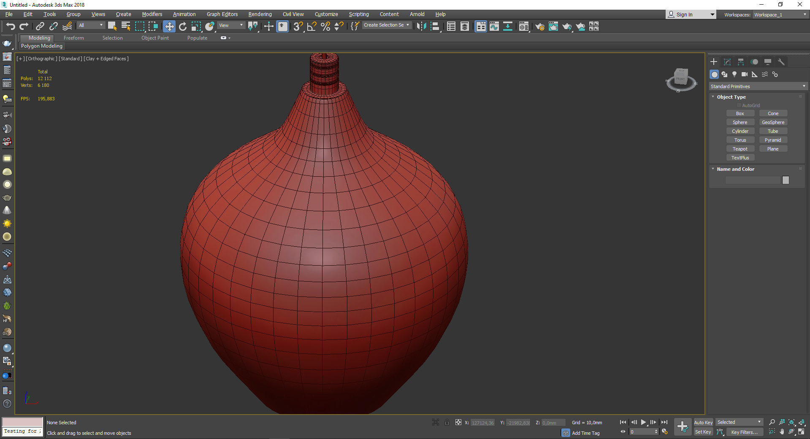Click the Set Key button
The width and height of the screenshot is (810, 439).
tap(703, 432)
